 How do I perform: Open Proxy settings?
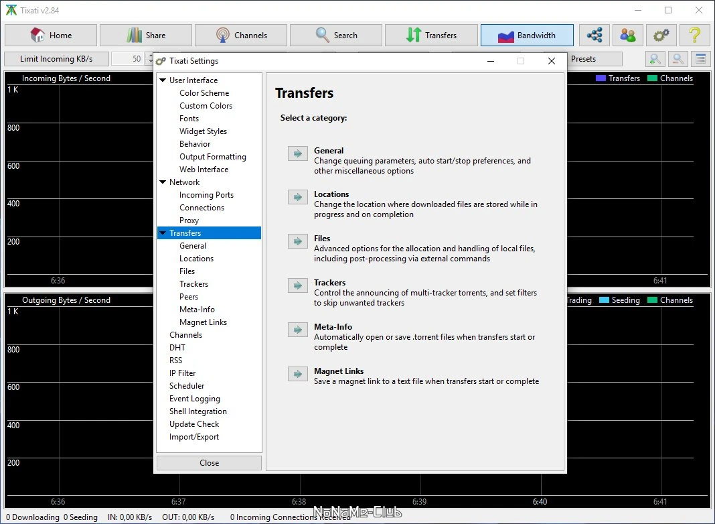point(189,220)
